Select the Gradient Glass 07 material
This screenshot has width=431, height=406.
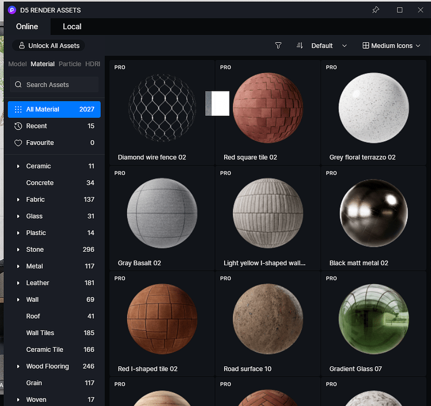[x=374, y=324]
